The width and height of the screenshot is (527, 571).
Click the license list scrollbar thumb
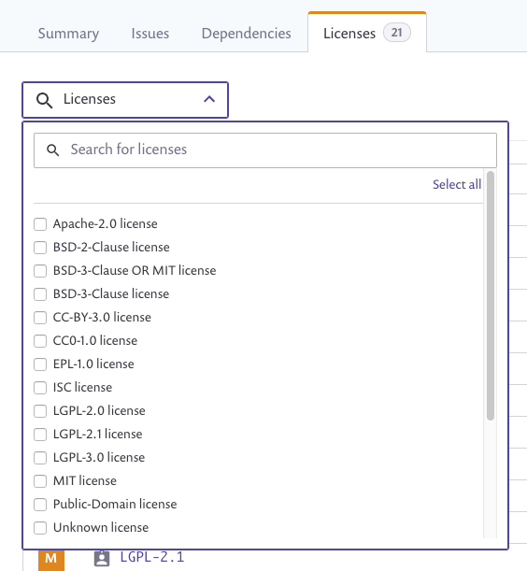(x=491, y=295)
